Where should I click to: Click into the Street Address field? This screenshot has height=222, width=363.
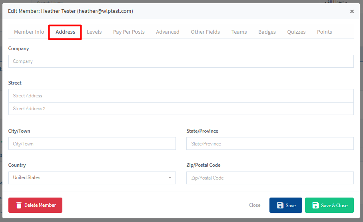tap(181, 96)
